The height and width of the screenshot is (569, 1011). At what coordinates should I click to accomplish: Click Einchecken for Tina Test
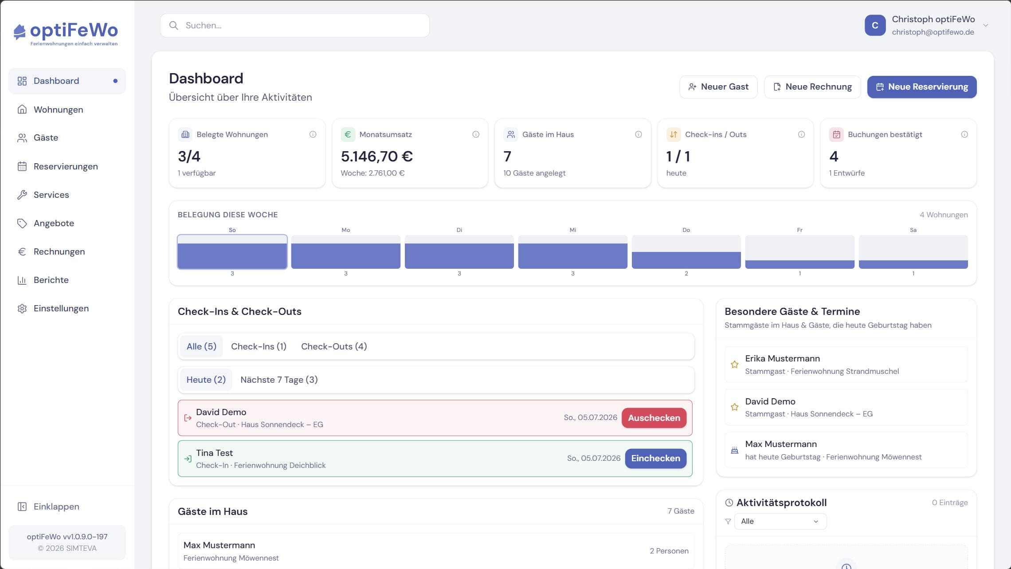coord(655,459)
